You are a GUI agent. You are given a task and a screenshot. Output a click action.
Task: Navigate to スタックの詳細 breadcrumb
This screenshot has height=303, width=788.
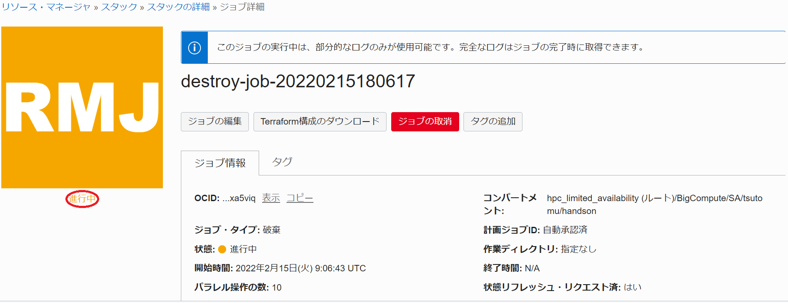pos(178,7)
